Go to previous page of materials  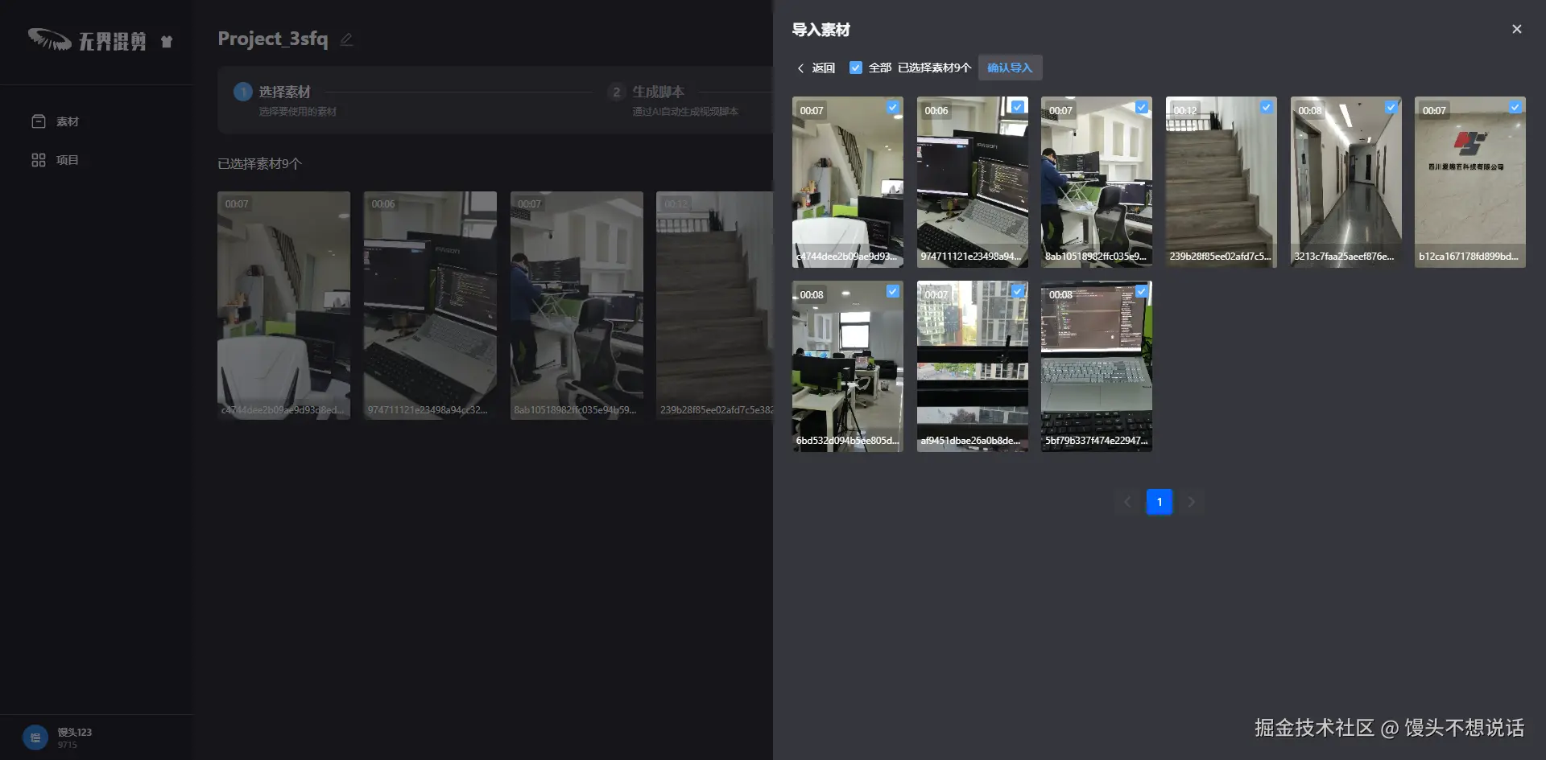(1127, 502)
